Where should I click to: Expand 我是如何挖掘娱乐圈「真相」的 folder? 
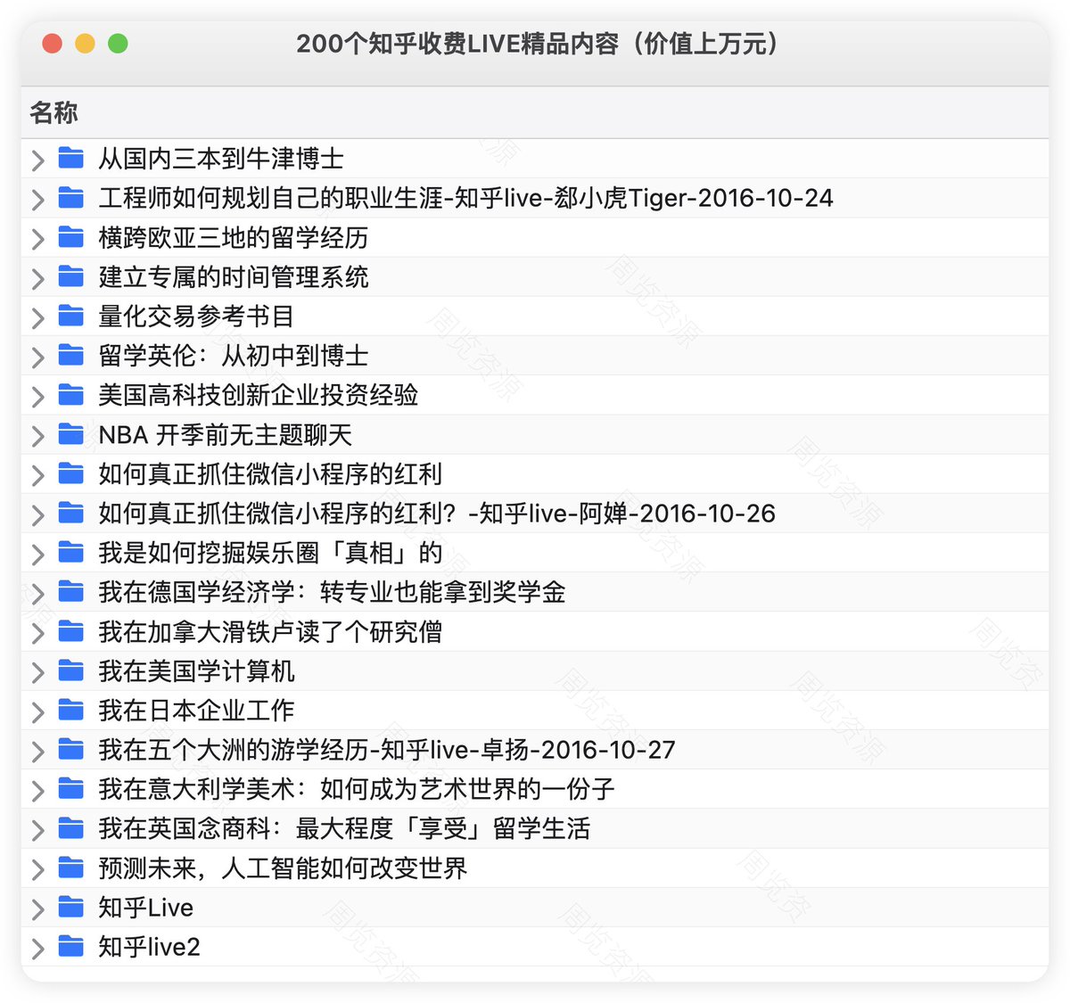tap(37, 555)
